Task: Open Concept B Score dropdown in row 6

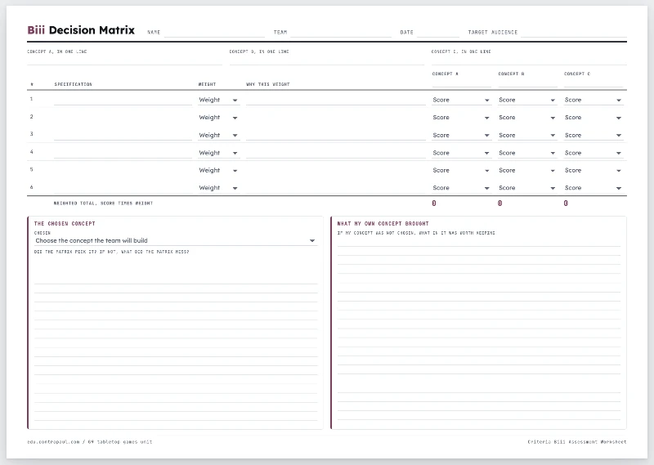Action: coord(527,188)
